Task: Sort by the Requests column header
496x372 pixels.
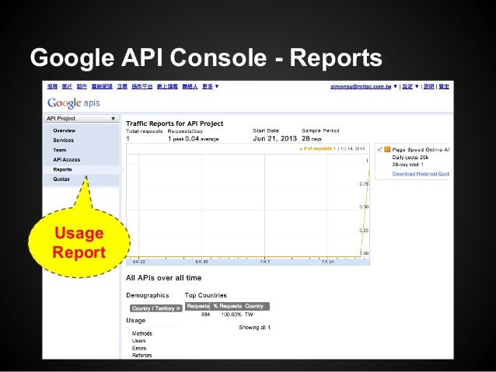Action: [197, 306]
